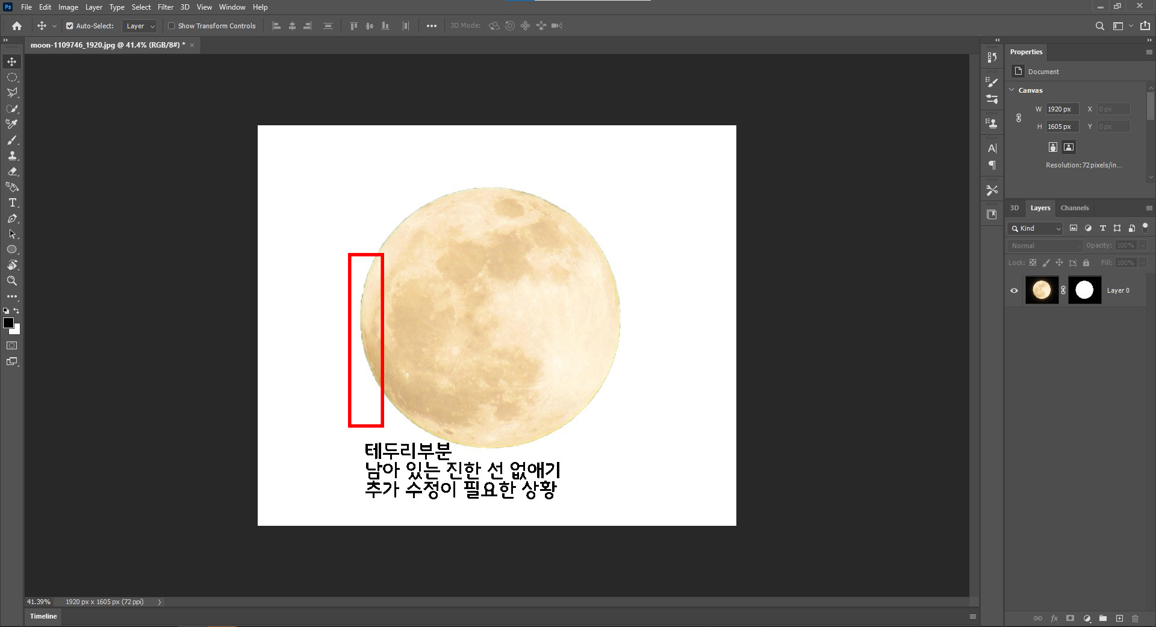Viewport: 1156px width, 627px height.
Task: Reset default foreground and background colors
Action: coord(6,311)
